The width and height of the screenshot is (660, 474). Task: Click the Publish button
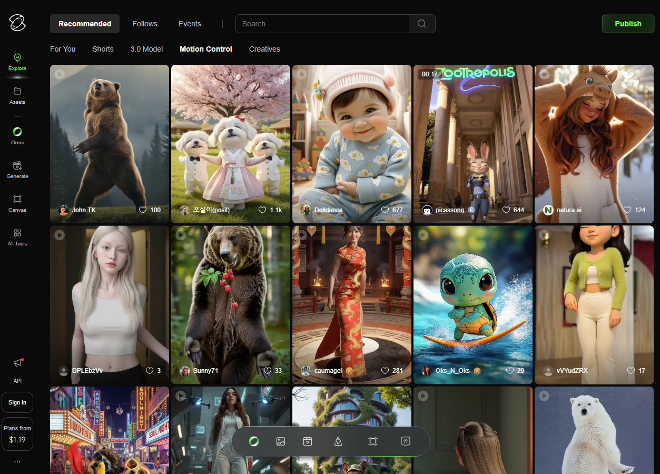coord(628,24)
